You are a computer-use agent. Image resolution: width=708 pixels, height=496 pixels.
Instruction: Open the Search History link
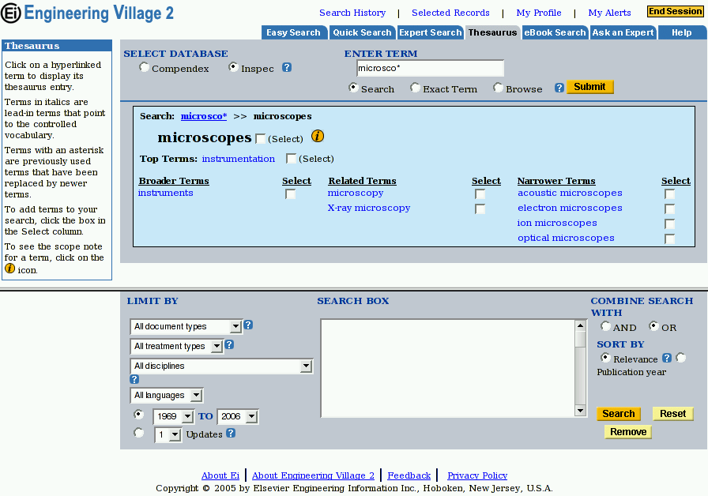(352, 13)
